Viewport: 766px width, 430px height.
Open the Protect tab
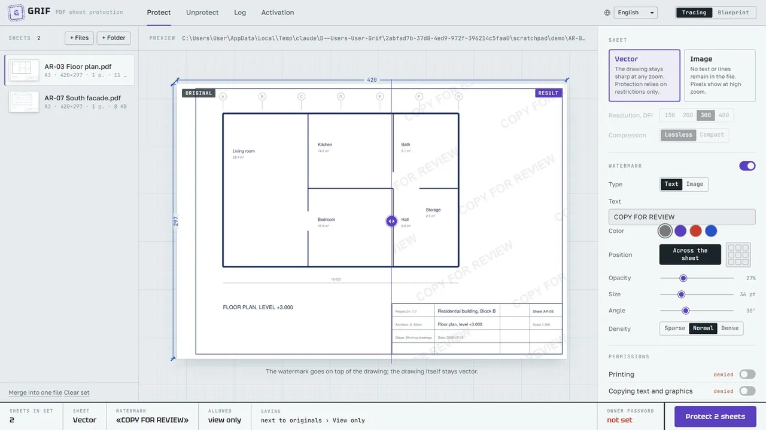[159, 13]
